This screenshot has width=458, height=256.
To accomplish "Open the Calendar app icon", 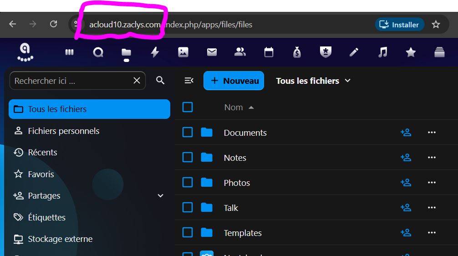I will tap(269, 52).
